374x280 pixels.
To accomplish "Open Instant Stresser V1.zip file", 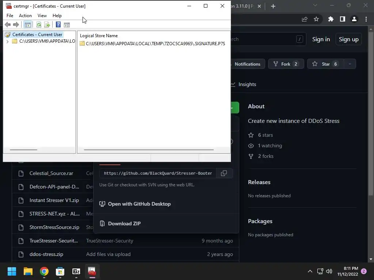I will [x=54, y=200].
